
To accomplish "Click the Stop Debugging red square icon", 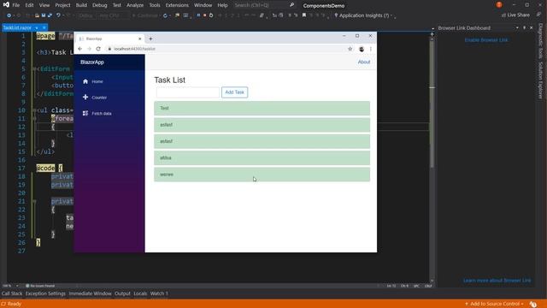I will pos(205,15).
